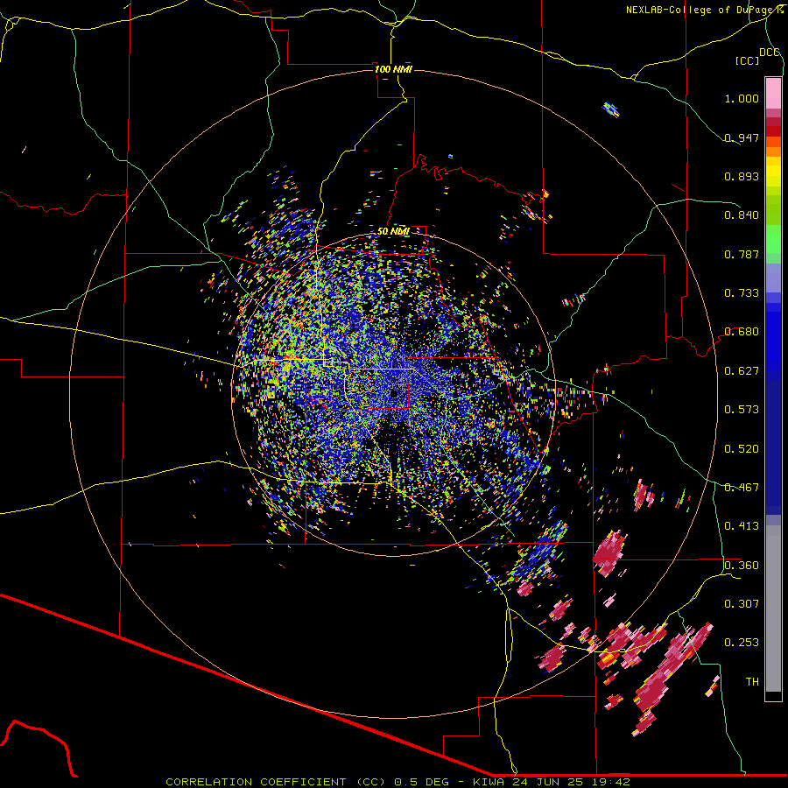Pick the 0.360 scale value

742,566
